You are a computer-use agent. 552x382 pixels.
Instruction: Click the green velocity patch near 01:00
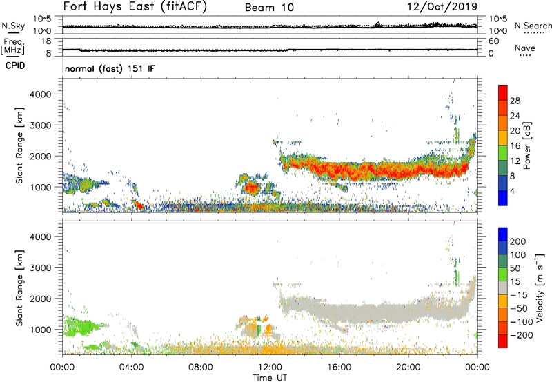[x=81, y=326]
